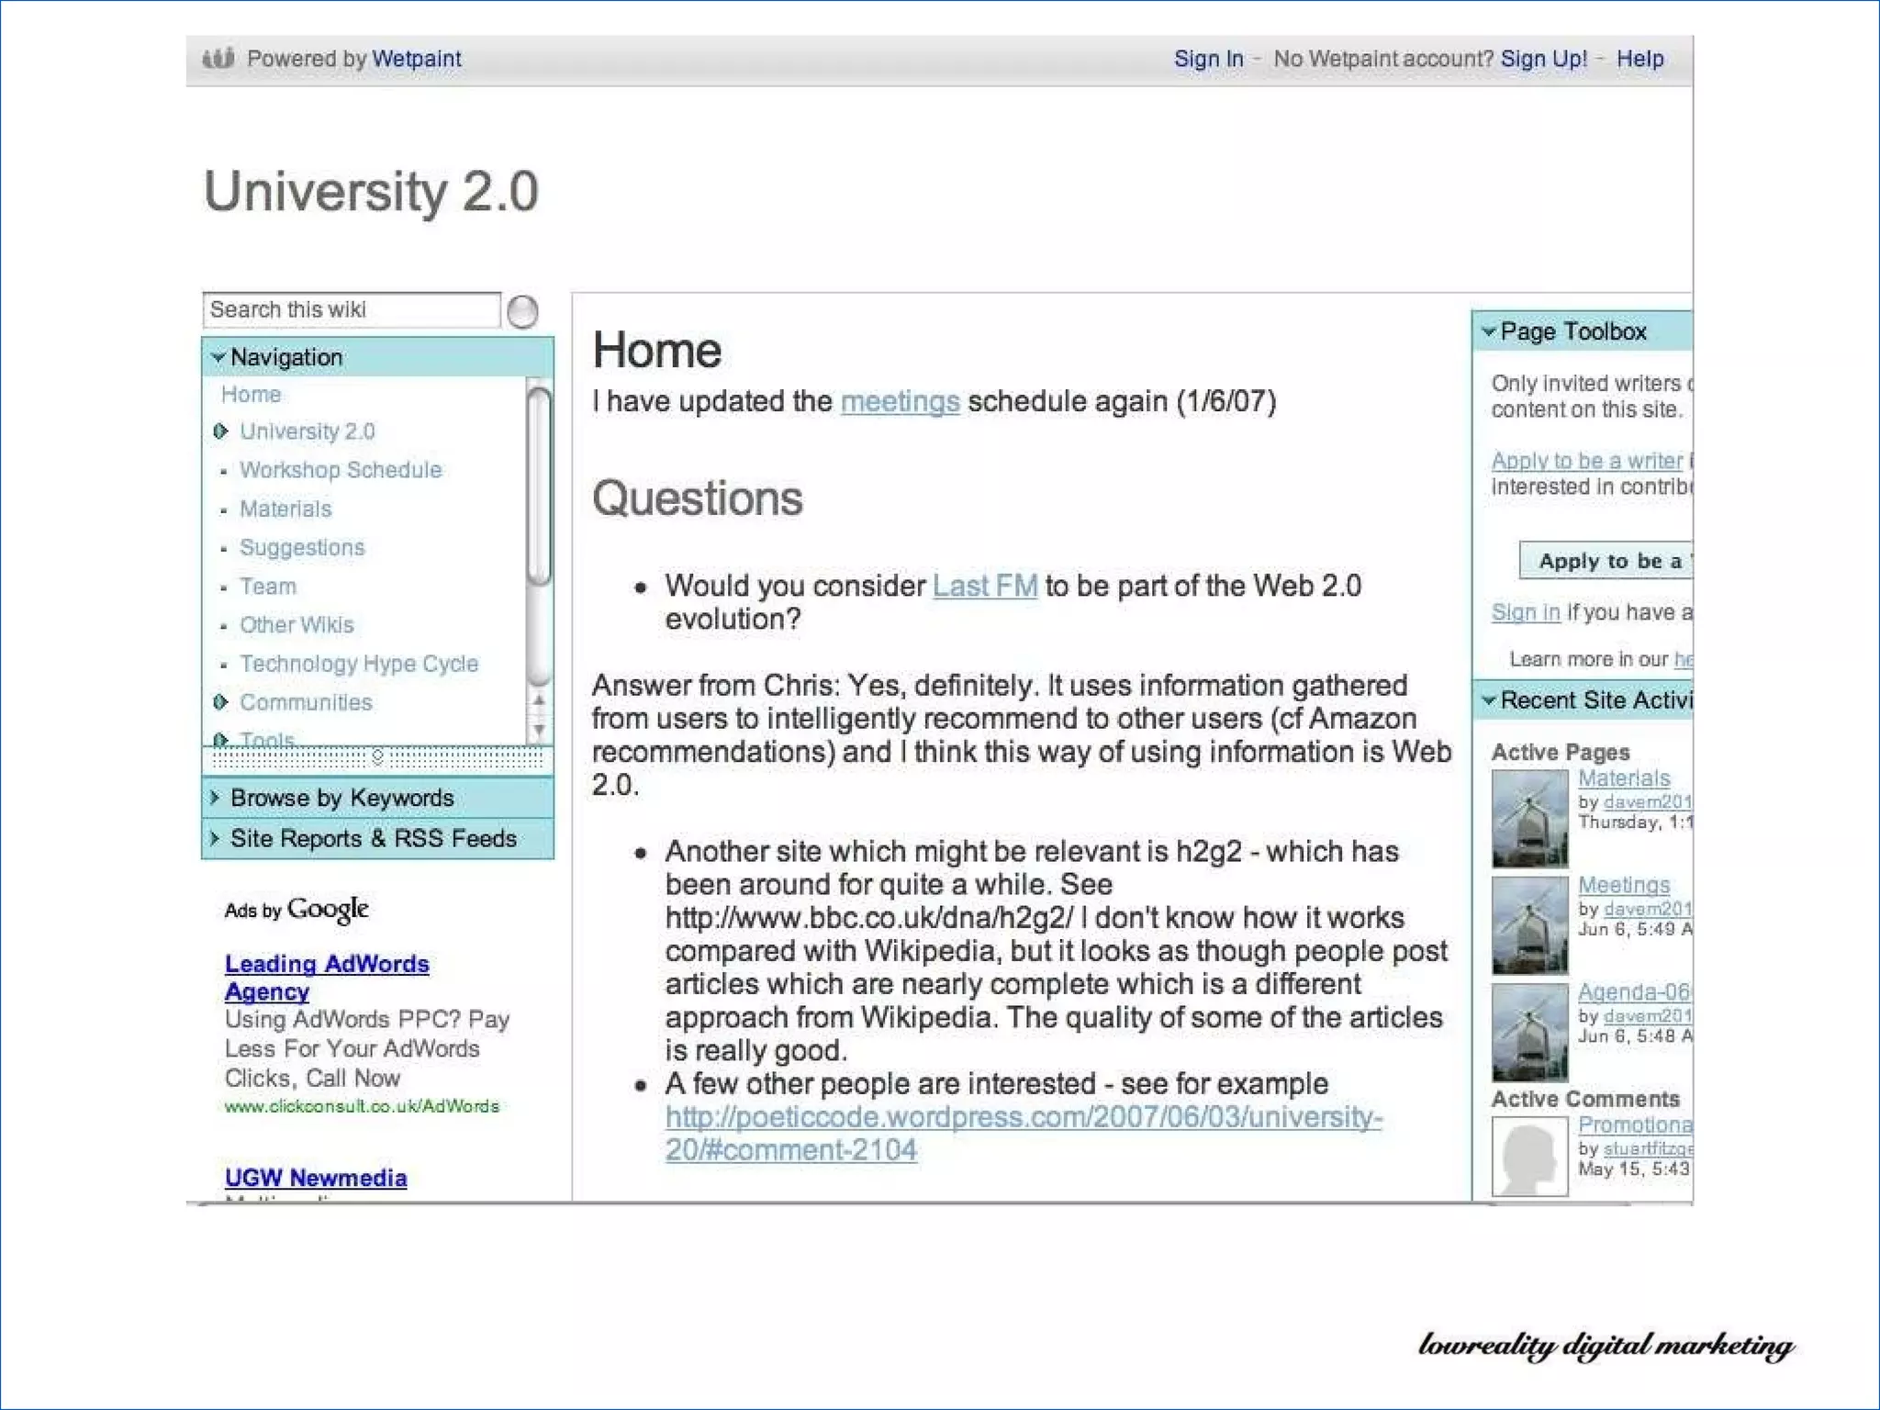Click the Wetpaint logo icon
The width and height of the screenshot is (1880, 1410).
[x=218, y=58]
